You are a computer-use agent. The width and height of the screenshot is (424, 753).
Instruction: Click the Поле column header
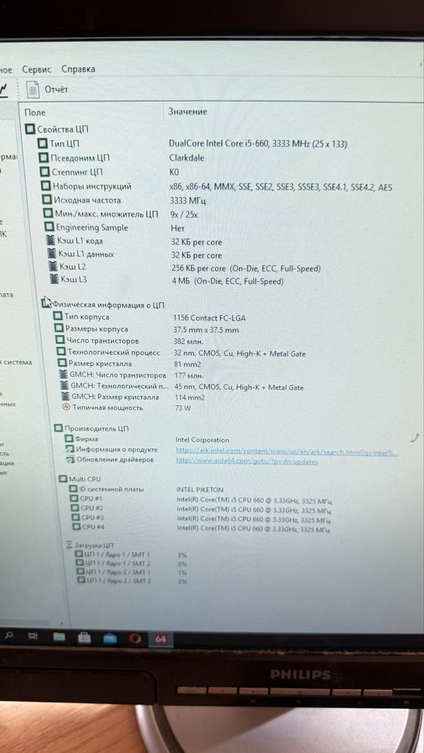click(x=35, y=112)
